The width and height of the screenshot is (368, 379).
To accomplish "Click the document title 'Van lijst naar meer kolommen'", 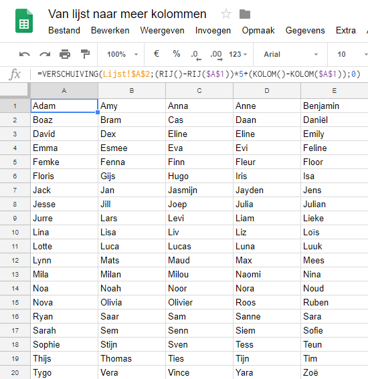I will pyautogui.click(x=127, y=14).
